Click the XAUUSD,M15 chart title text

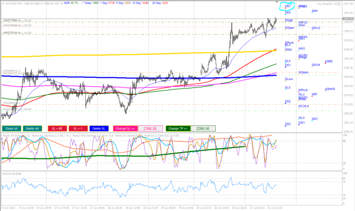[14, 3]
